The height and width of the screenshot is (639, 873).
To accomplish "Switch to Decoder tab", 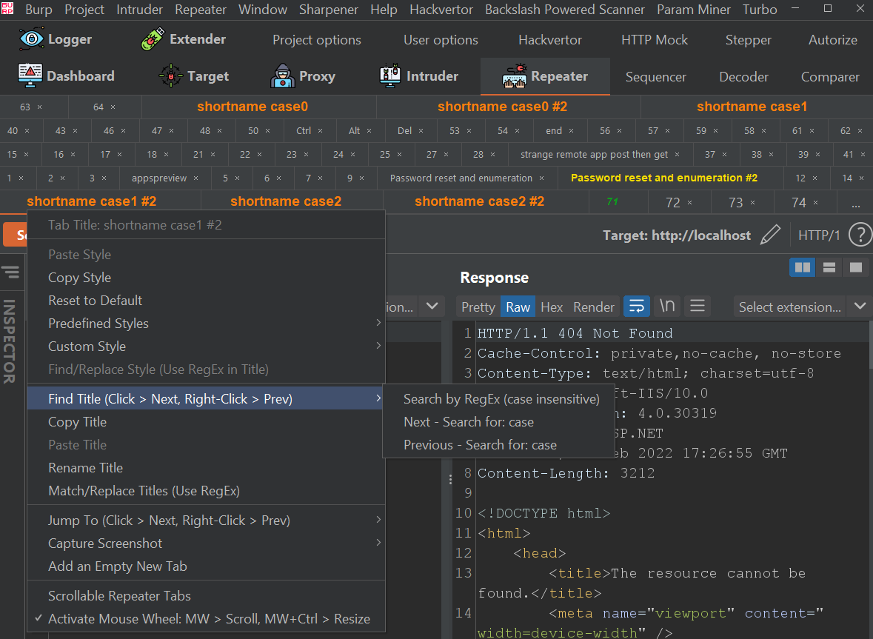I will pos(743,77).
